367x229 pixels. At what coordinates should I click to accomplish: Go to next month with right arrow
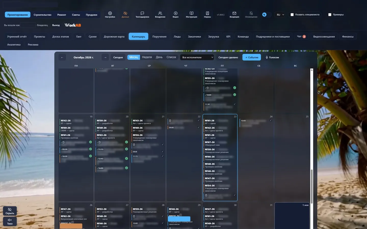tap(105, 58)
